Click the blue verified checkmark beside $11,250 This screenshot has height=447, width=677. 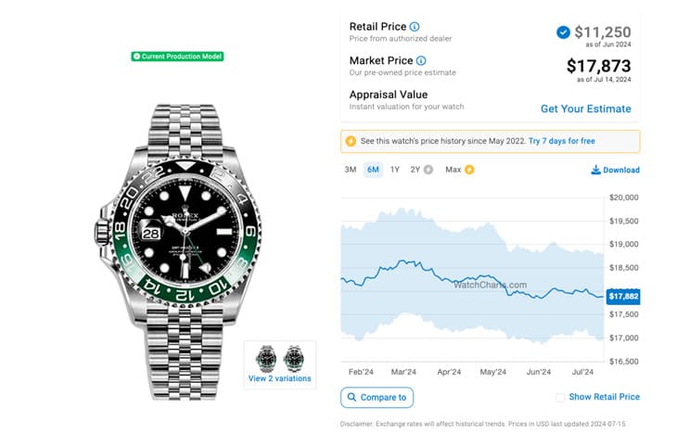(x=563, y=32)
